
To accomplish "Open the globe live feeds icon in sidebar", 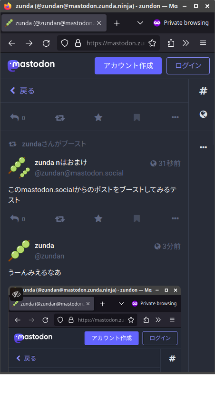I will click(x=203, y=114).
